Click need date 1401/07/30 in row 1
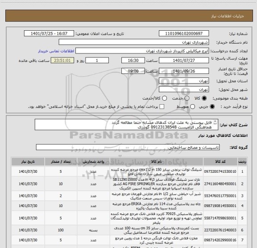Screen dimensions: 257x248 [x=28, y=171]
